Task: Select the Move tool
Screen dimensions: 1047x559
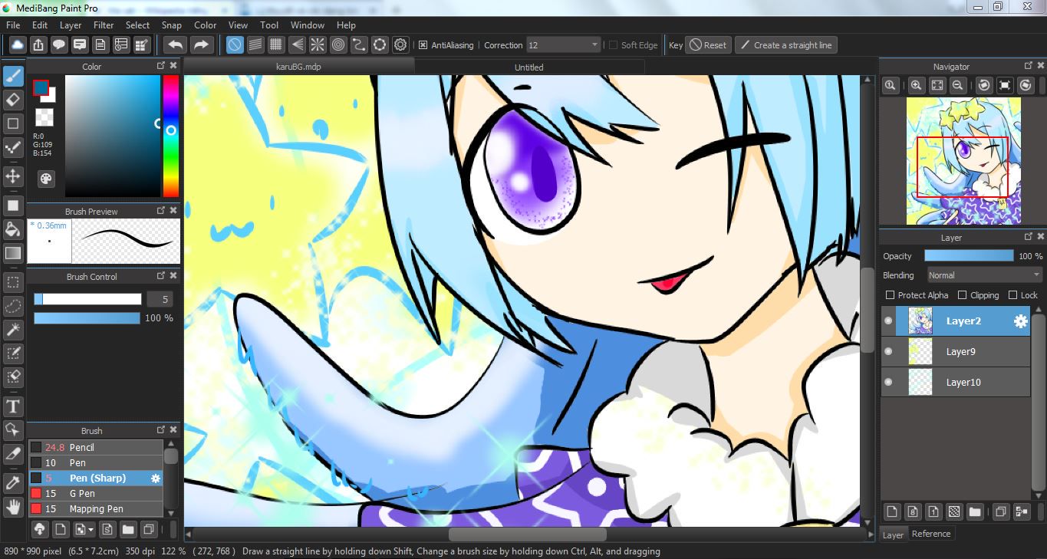Action: (13, 176)
